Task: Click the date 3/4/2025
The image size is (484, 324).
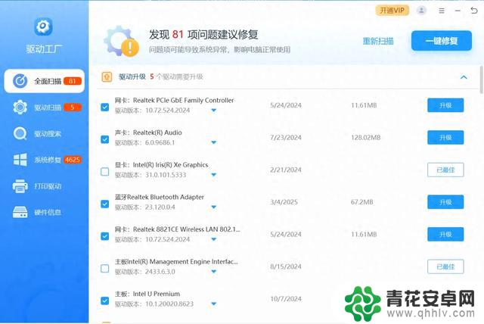Action: 284,202
